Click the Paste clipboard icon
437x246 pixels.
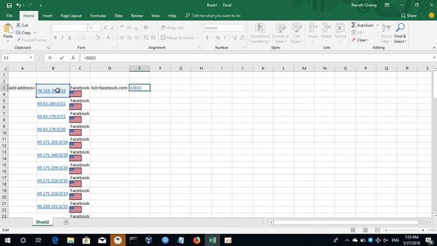click(x=8, y=29)
